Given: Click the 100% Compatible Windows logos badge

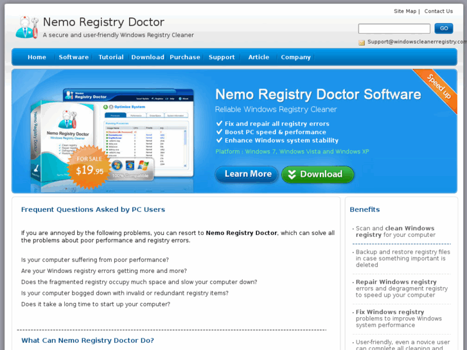Looking at the screenshot, I should point(130,169).
